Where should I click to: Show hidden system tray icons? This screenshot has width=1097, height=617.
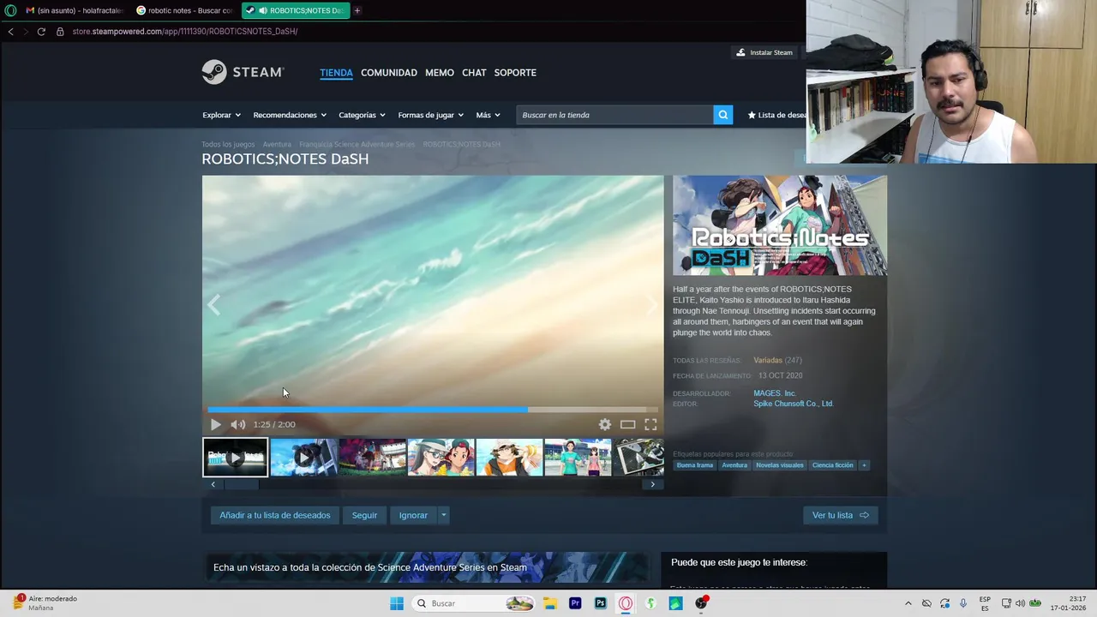coord(908,603)
